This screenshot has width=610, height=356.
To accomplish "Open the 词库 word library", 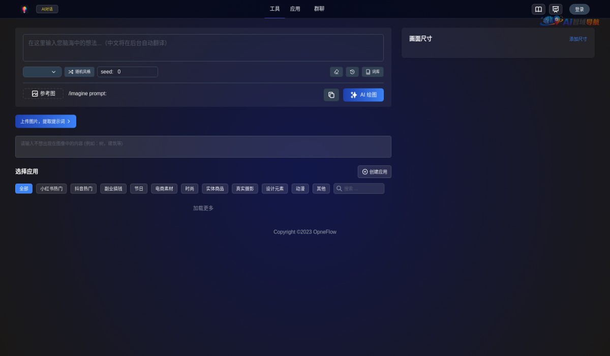I will click(372, 72).
